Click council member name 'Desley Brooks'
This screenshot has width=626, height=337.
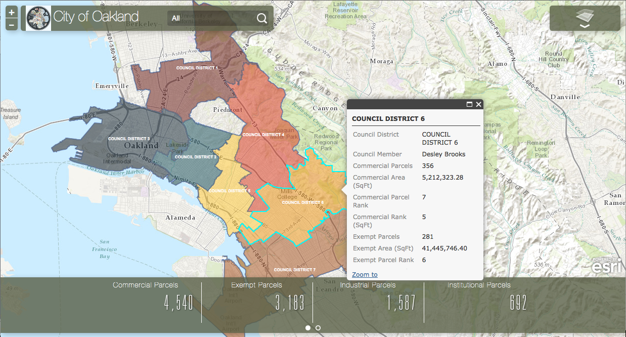444,154
